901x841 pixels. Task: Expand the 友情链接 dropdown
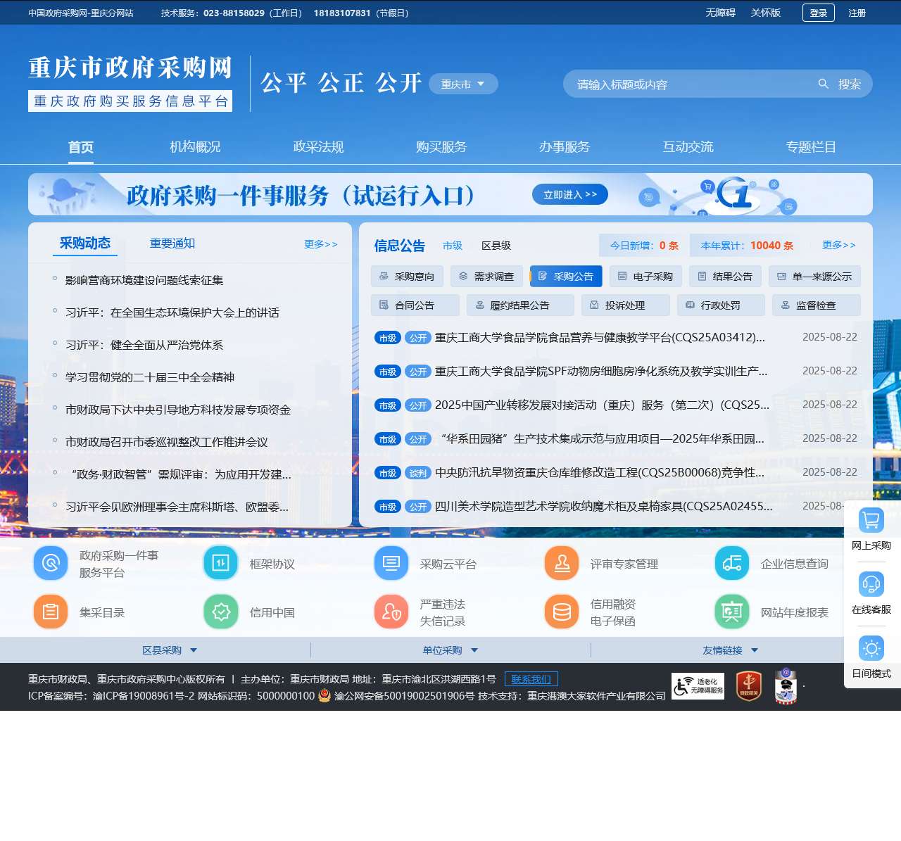[x=731, y=650]
